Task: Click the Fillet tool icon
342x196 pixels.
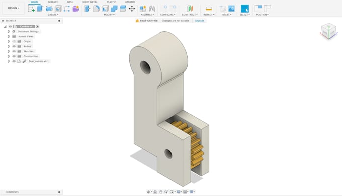Action: click(x=96, y=9)
